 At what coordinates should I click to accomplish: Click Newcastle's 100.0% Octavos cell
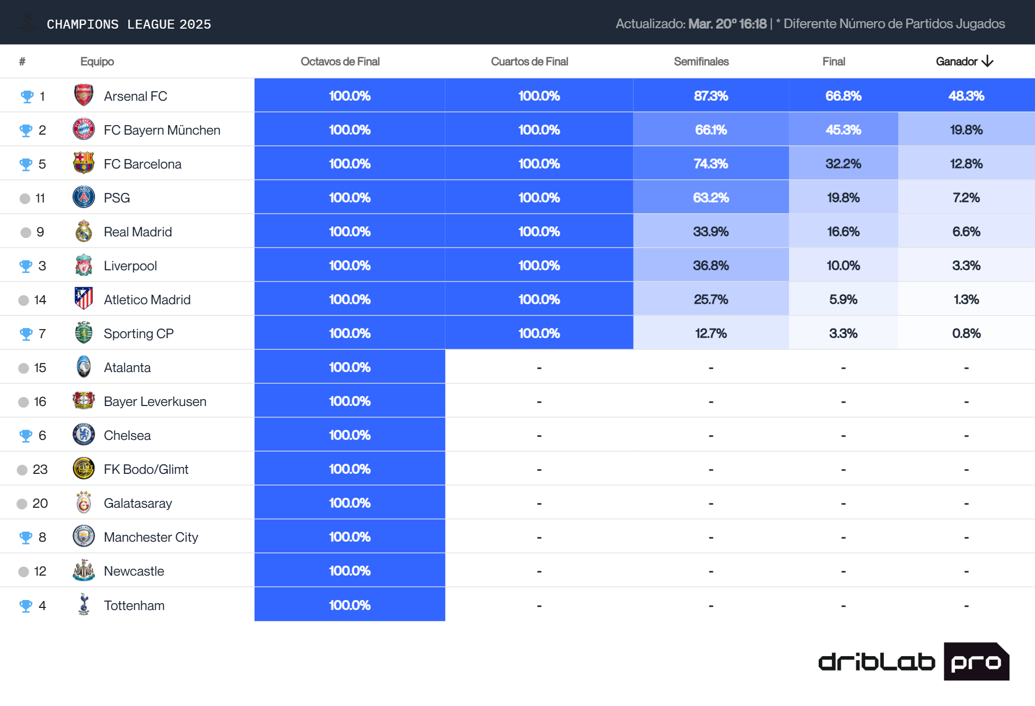349,570
